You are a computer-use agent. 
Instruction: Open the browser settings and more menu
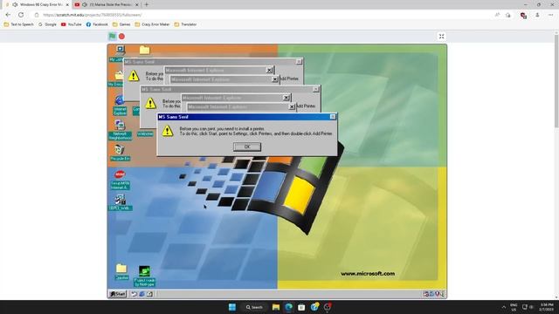tap(550, 15)
